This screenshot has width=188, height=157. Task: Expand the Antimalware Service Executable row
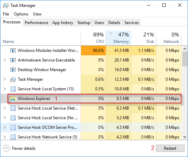point(5,60)
